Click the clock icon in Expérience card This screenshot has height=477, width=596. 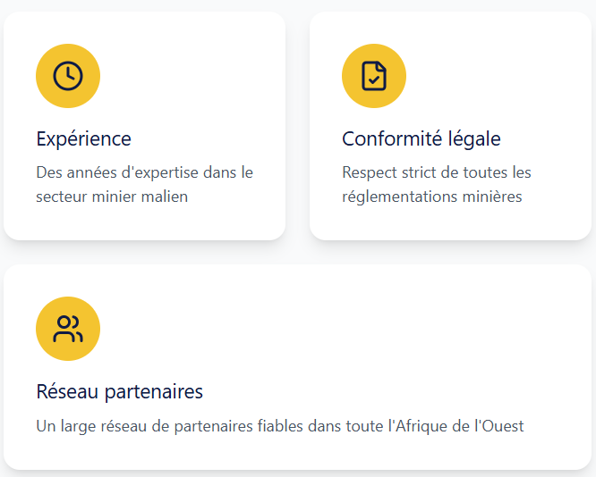(x=68, y=76)
